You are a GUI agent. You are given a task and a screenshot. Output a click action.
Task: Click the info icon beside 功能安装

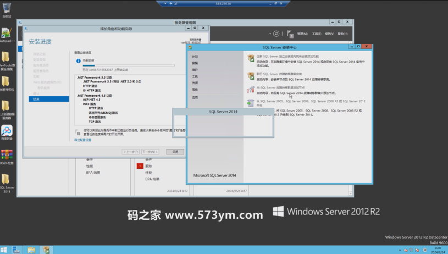tap(78, 61)
